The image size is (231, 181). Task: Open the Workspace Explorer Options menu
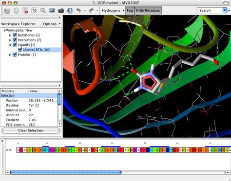tap(52, 24)
